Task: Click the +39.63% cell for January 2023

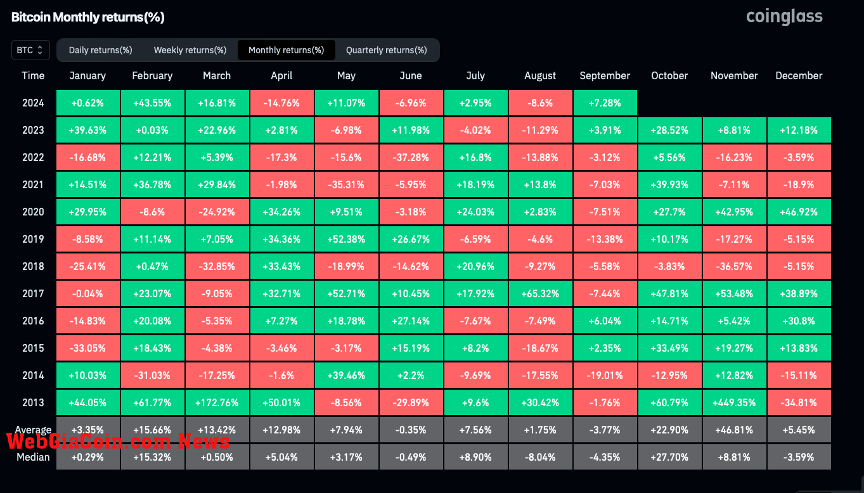Action: click(87, 130)
